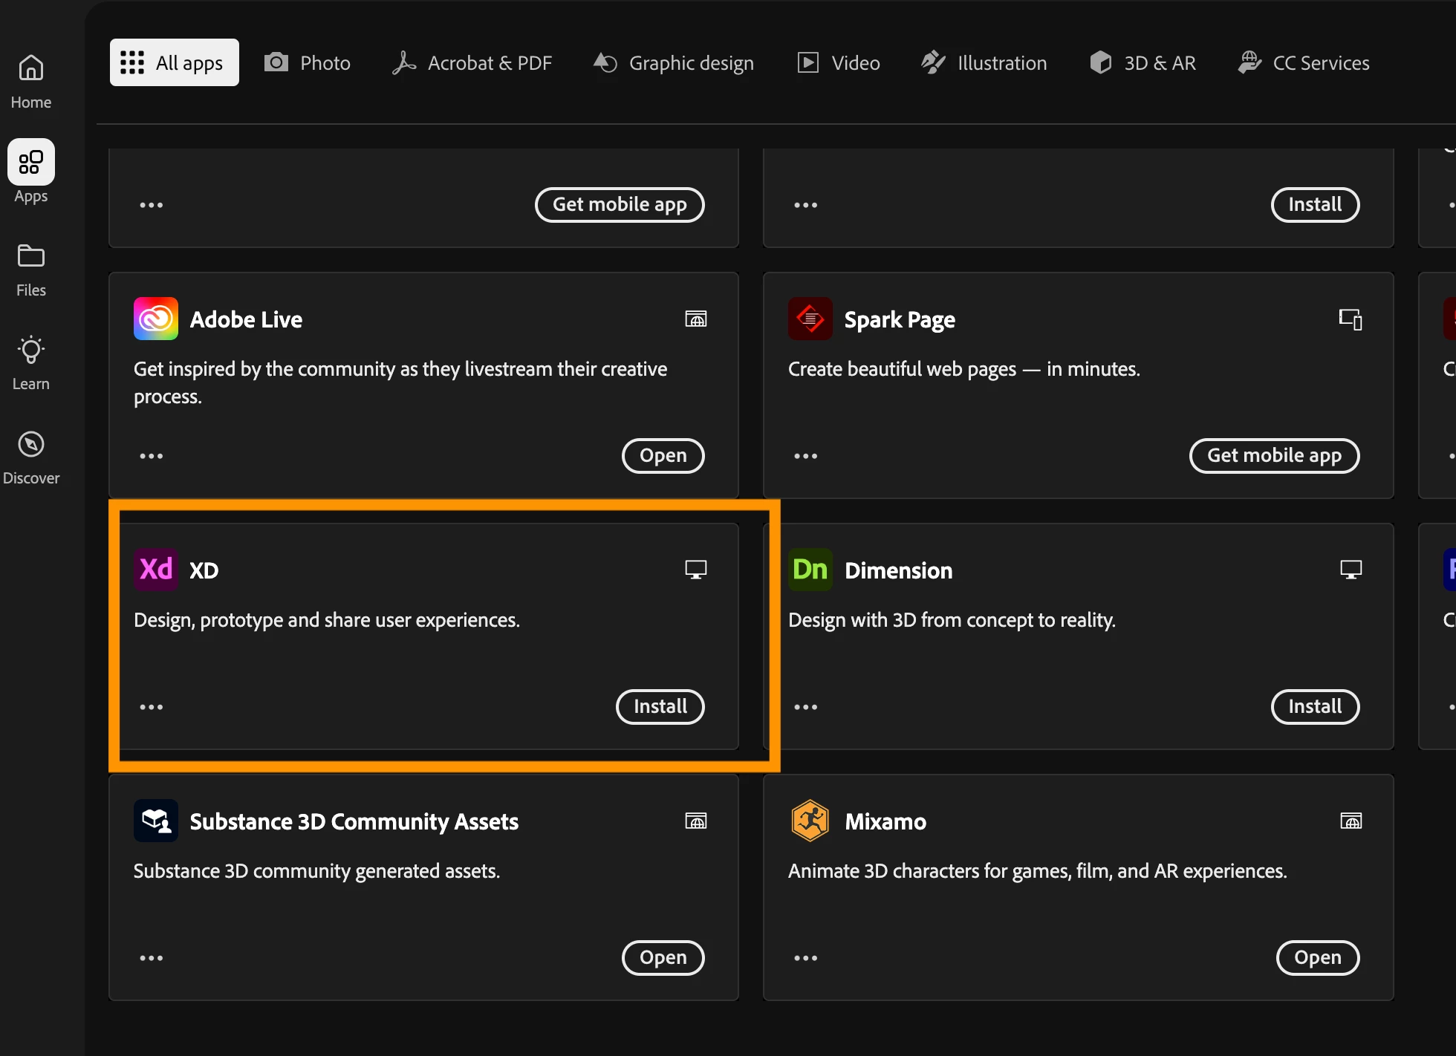Viewport: 1456px width, 1056px height.
Task: Expand more options for Adobe Live
Action: pyautogui.click(x=152, y=456)
